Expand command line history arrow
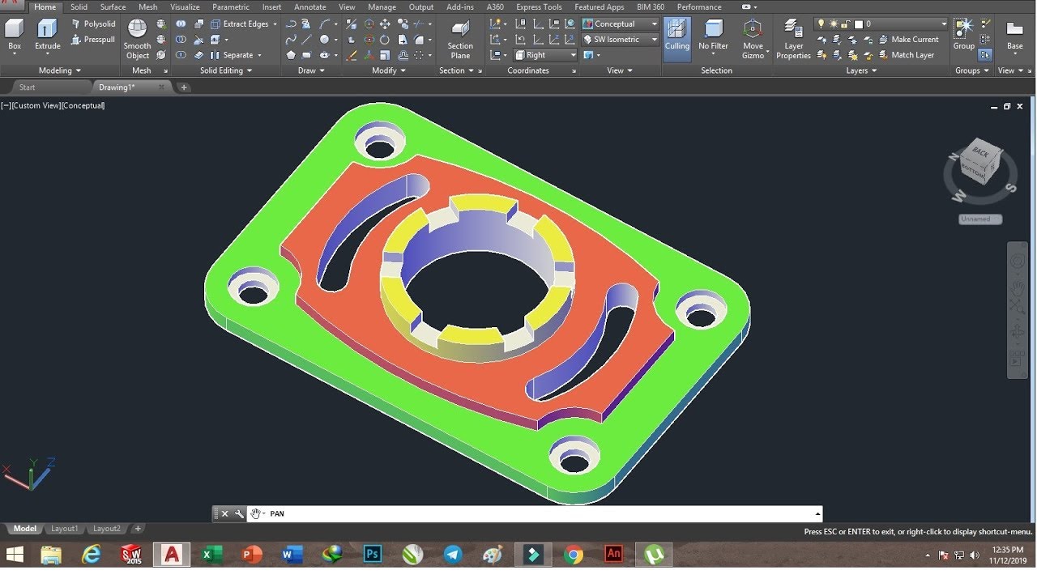The image size is (1037, 583). coord(817,513)
